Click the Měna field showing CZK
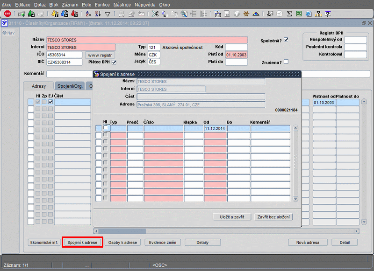Image resolution: width=374 pixels, height=271 pixels. pos(154,55)
